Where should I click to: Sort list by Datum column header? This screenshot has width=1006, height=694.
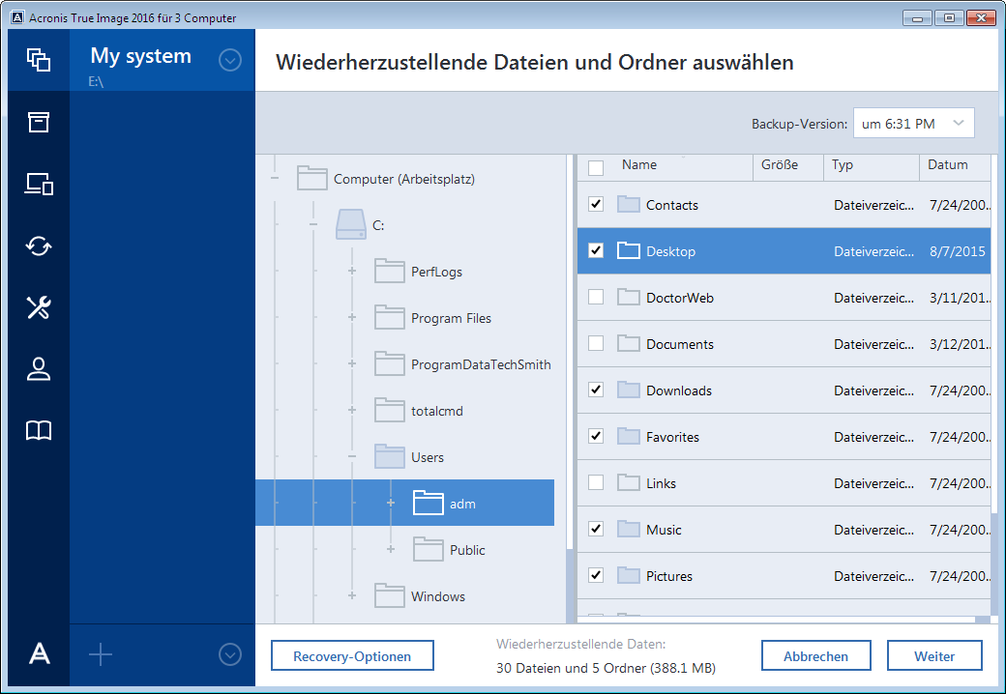click(948, 165)
